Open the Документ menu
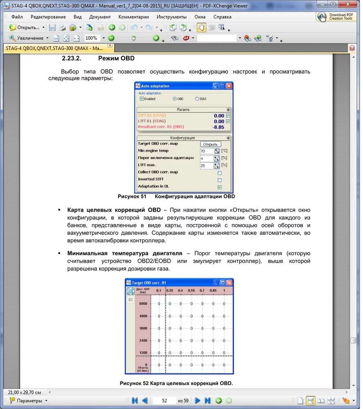 click(x=100, y=17)
